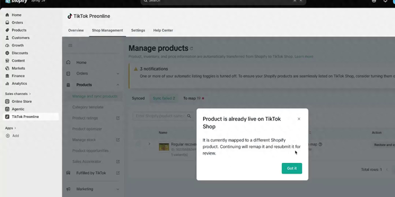Confirm the dialog with Got it

tap(292, 168)
